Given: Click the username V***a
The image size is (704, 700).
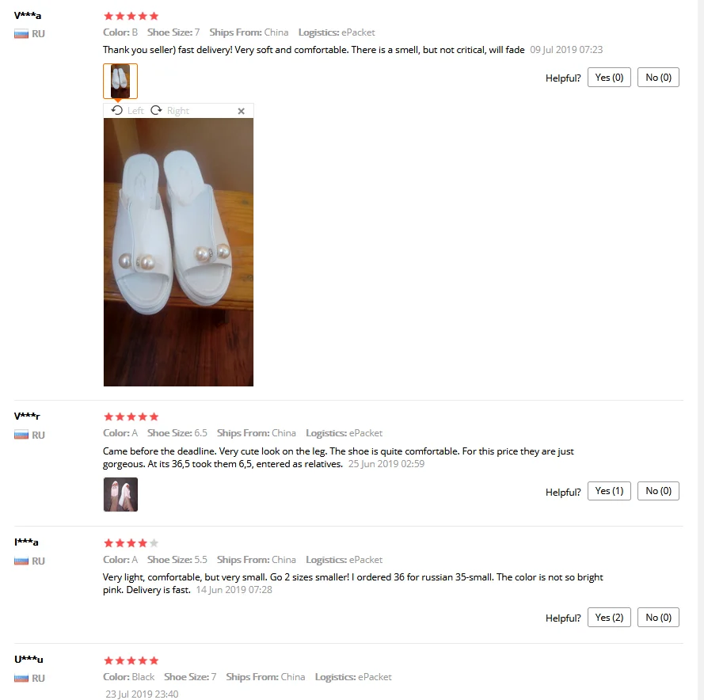Looking at the screenshot, I should (28, 16).
